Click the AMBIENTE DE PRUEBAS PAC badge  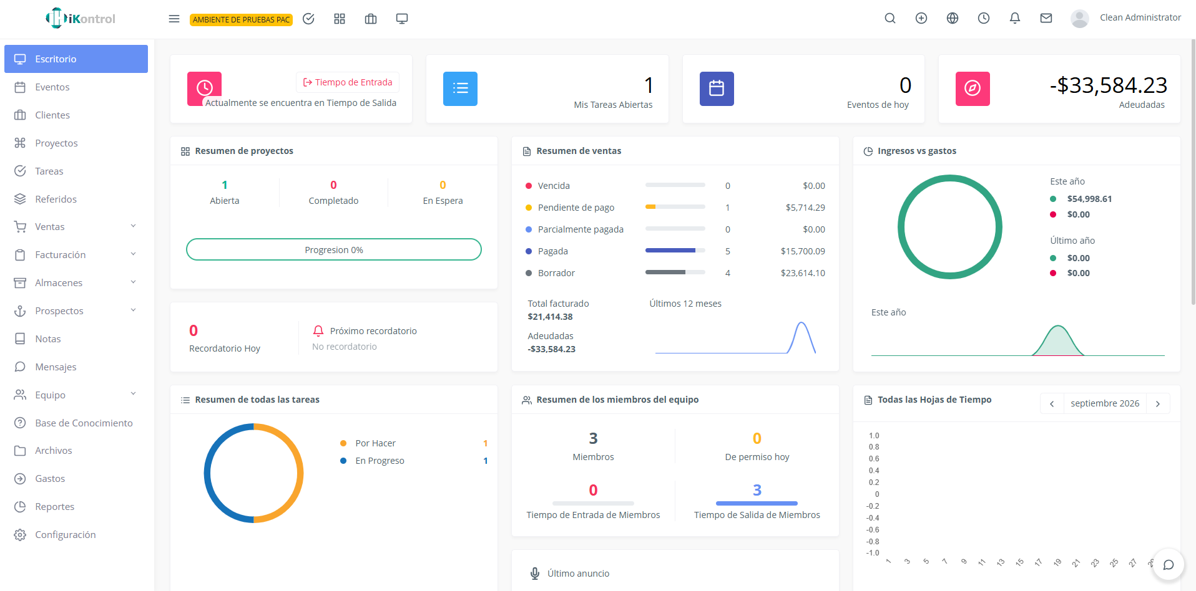241,19
